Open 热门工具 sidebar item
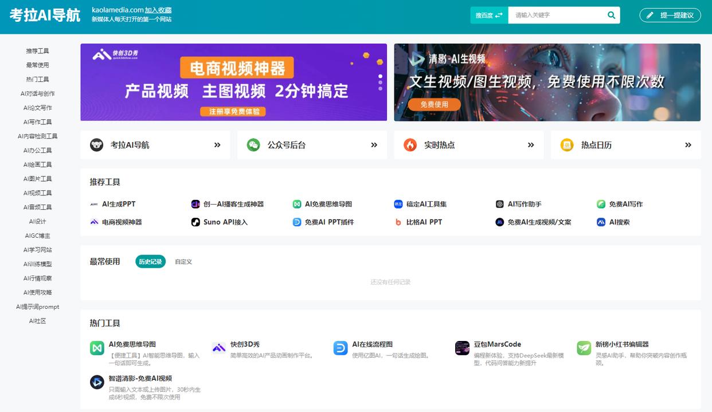The width and height of the screenshot is (712, 412). [x=38, y=80]
